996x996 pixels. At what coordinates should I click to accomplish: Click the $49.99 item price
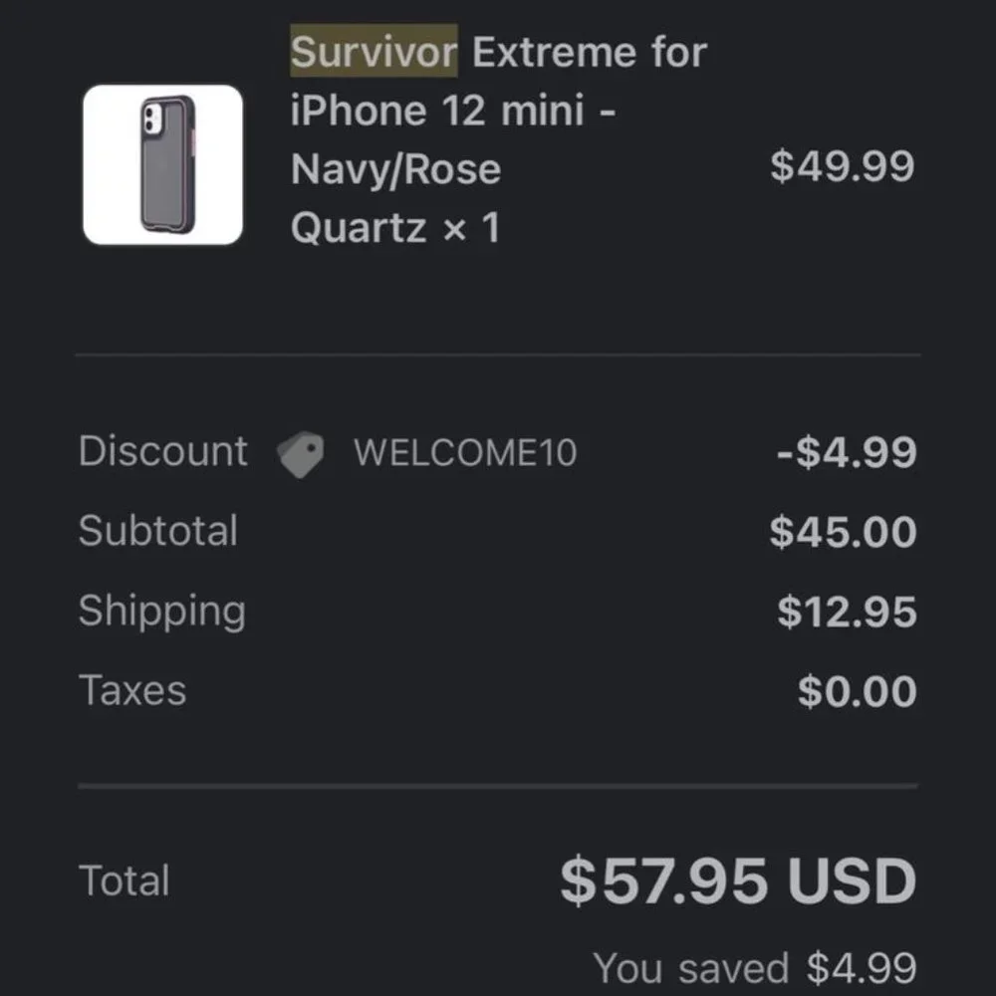tap(843, 166)
